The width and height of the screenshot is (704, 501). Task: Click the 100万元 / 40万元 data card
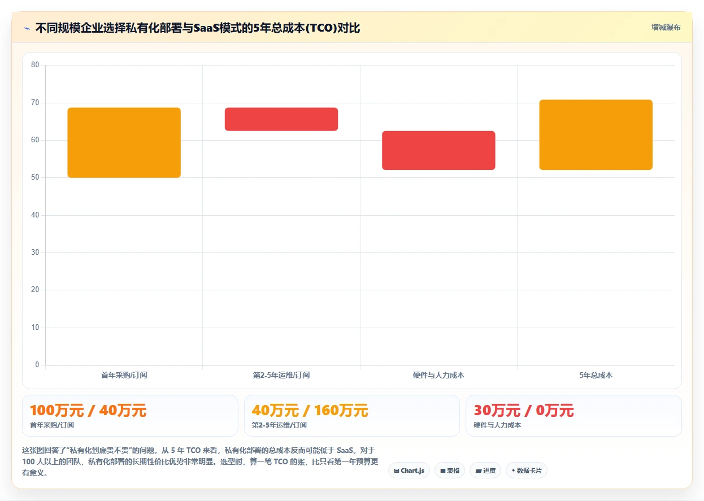130,416
